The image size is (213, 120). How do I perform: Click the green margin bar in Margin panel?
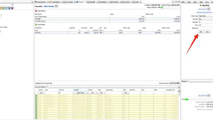[186, 99]
